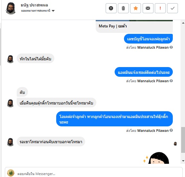Image resolution: width=185 pixels, height=177 pixels.
Task: Mark conversation unread with envelope icon
Action: tap(148, 8)
